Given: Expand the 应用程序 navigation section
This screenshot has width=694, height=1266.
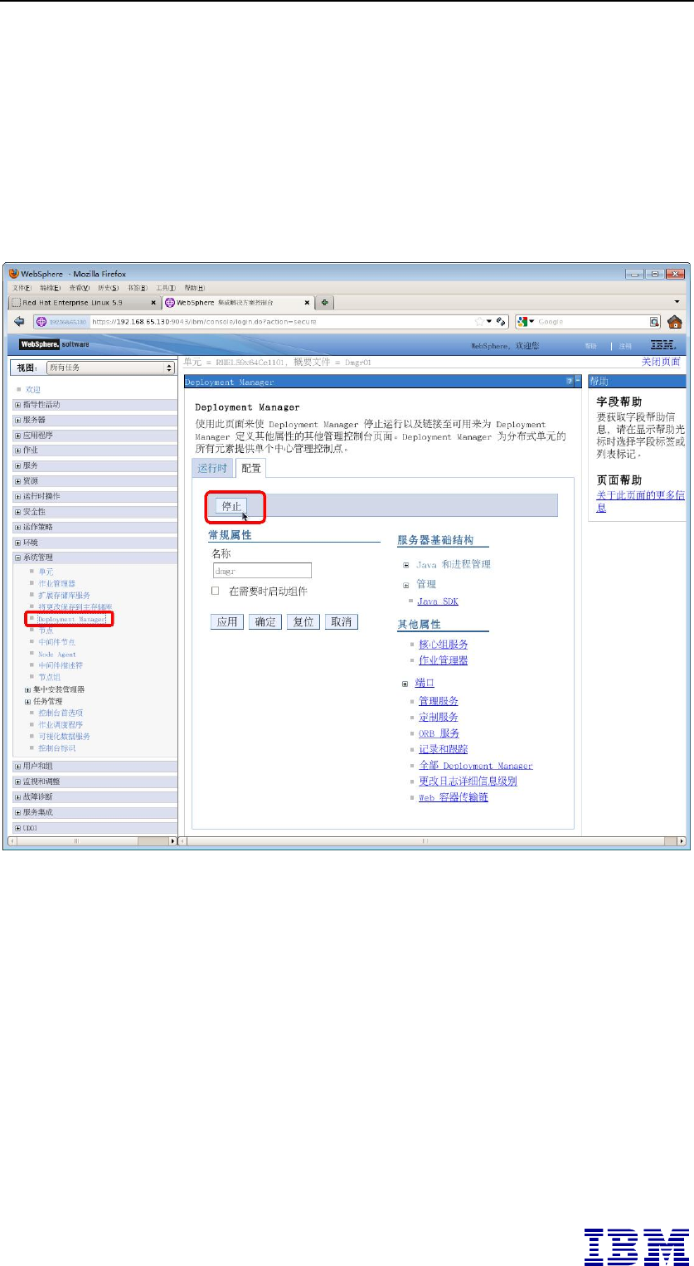Looking at the screenshot, I should pos(18,435).
